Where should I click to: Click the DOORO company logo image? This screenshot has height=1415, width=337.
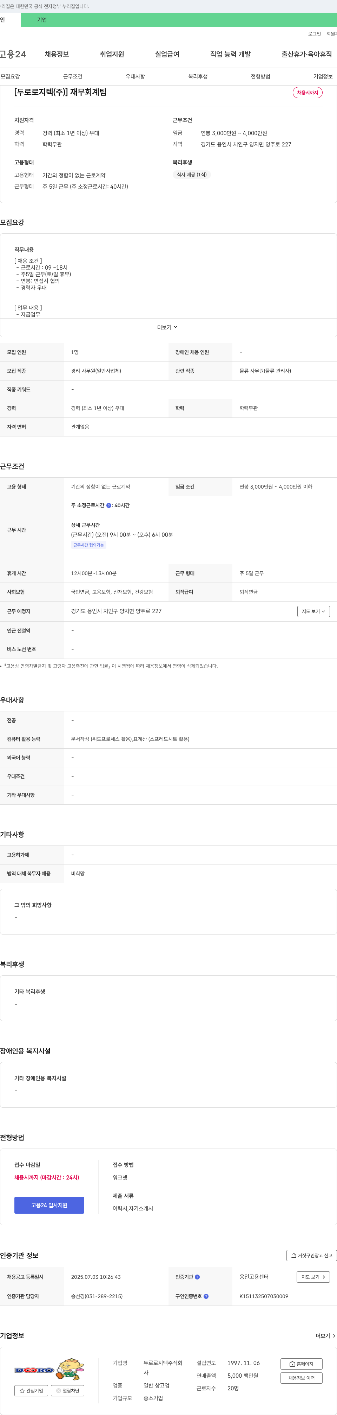click(x=49, y=1370)
